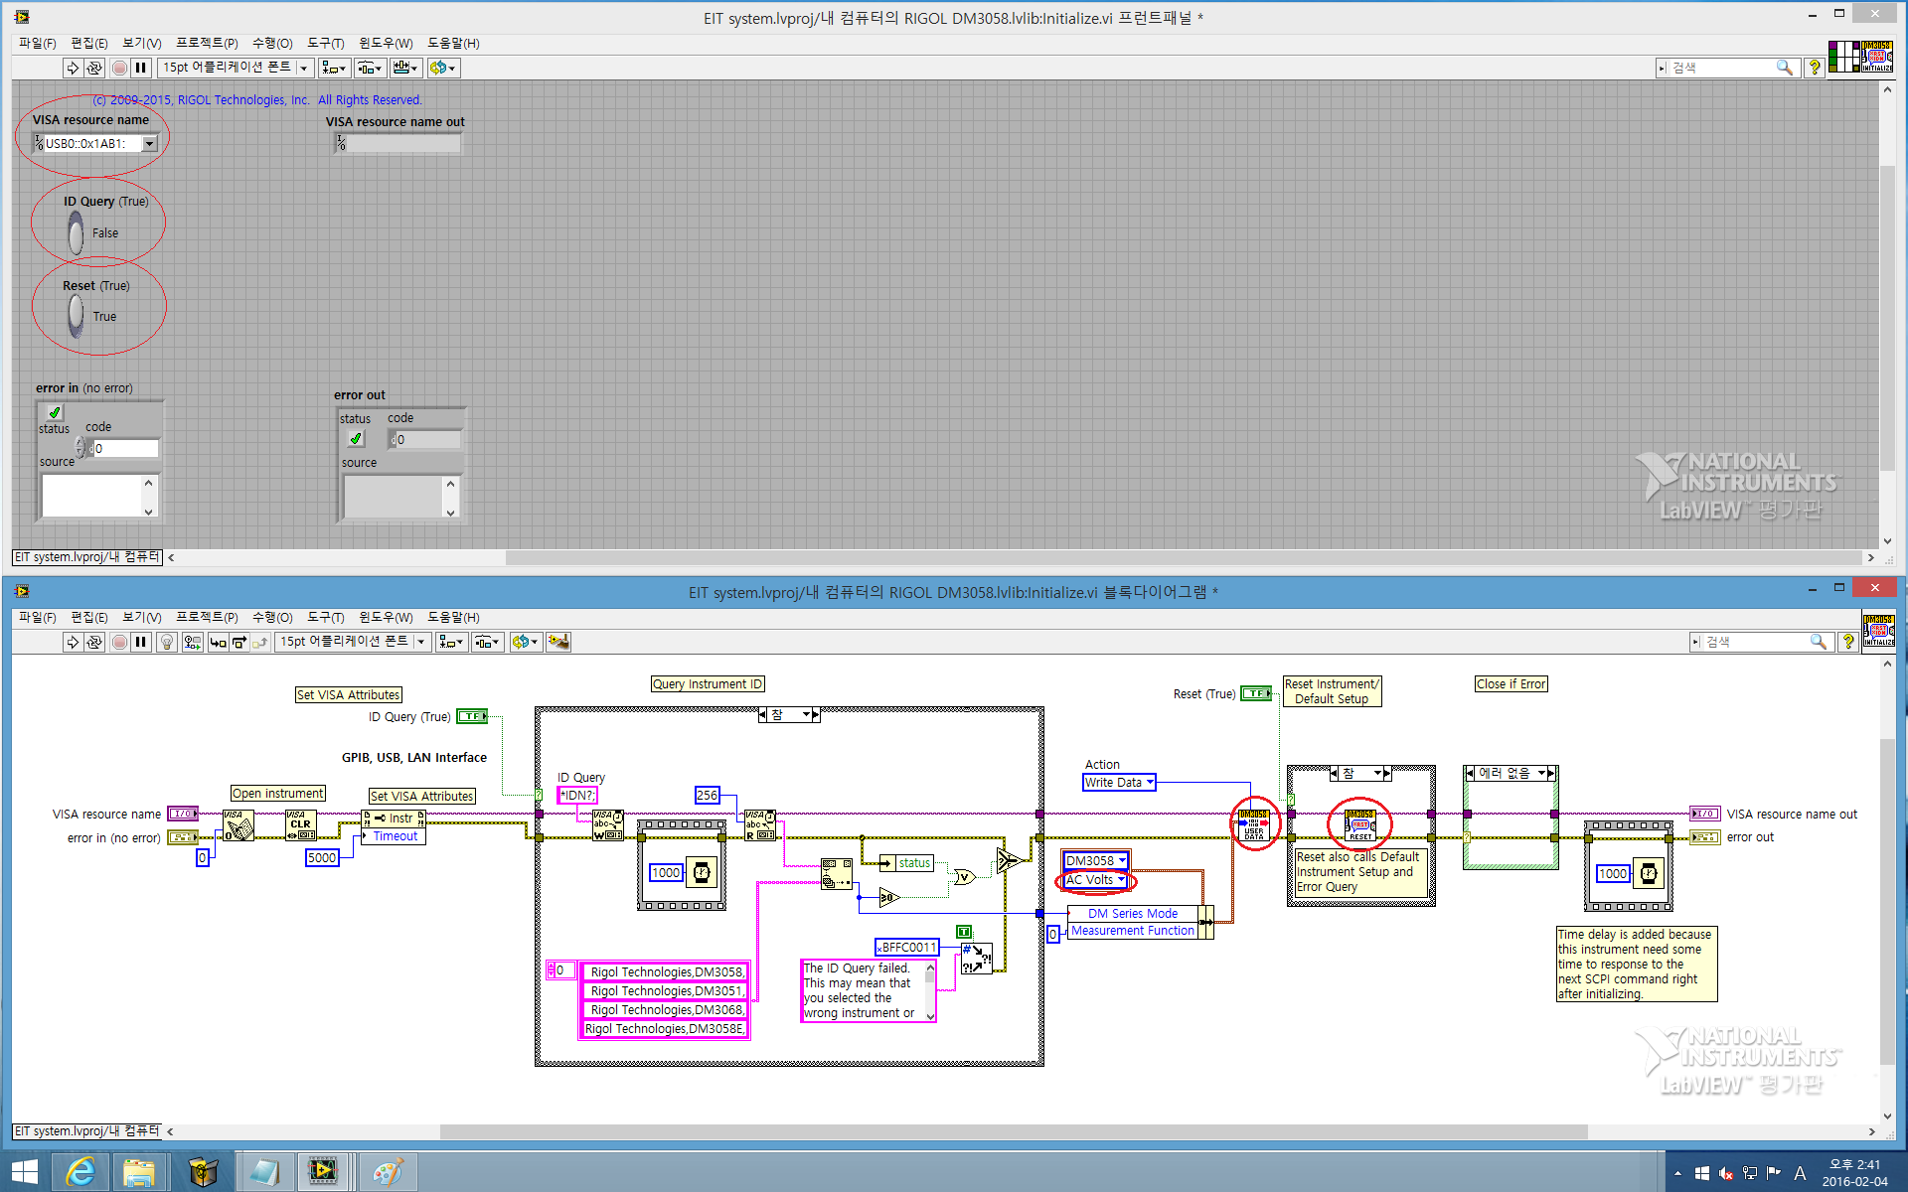Viewport: 1908px width, 1192px height.
Task: Click connector pane icon on front panel
Action: 1843,57
